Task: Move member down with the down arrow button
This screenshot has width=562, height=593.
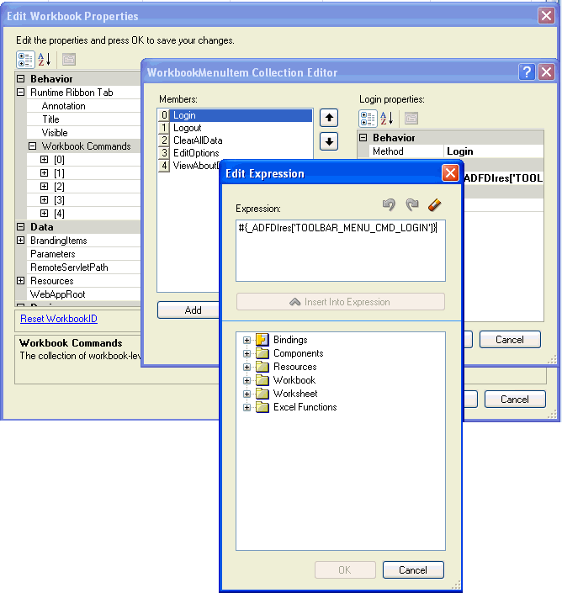Action: (329, 142)
